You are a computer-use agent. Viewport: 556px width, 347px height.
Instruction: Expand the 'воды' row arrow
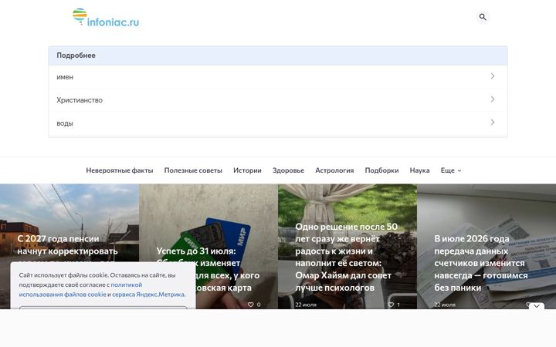click(x=493, y=122)
